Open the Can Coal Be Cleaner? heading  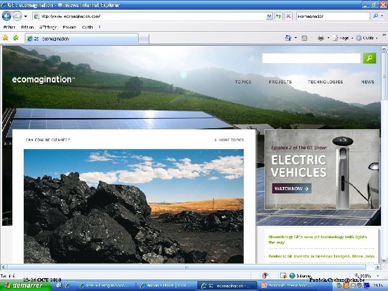coord(48,140)
